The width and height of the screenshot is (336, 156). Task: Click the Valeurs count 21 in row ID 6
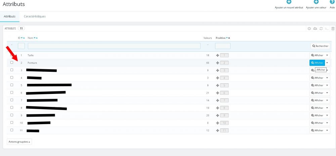208,93
